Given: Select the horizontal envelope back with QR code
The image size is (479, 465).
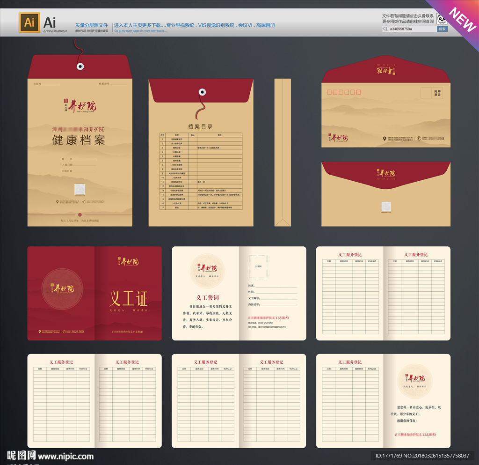Looking at the screenshot, I should 386,194.
